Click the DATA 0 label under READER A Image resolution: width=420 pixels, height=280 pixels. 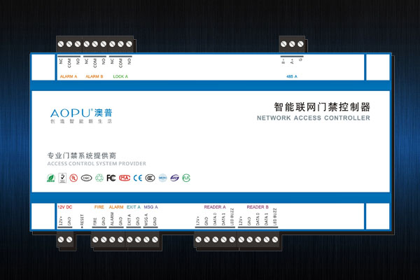(215, 219)
